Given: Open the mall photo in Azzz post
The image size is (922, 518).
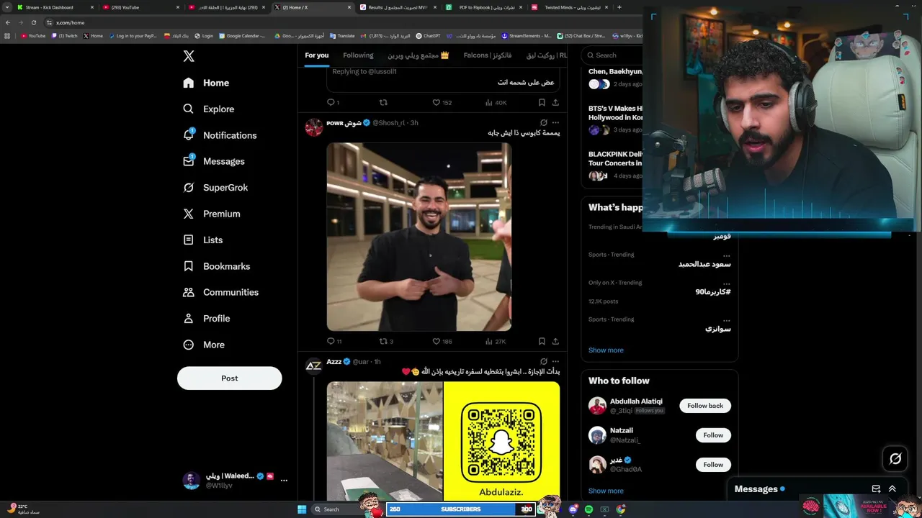Looking at the screenshot, I should (x=385, y=441).
